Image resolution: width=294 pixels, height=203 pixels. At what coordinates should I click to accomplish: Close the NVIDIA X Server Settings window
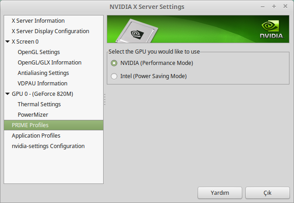pos(285,6)
